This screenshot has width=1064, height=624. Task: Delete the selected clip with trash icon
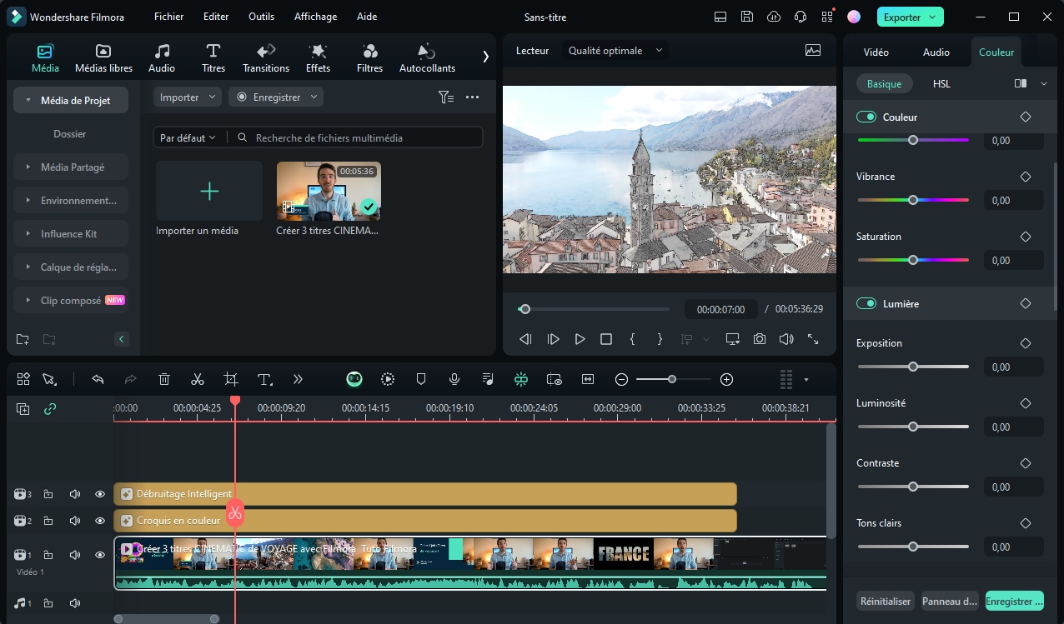point(164,379)
